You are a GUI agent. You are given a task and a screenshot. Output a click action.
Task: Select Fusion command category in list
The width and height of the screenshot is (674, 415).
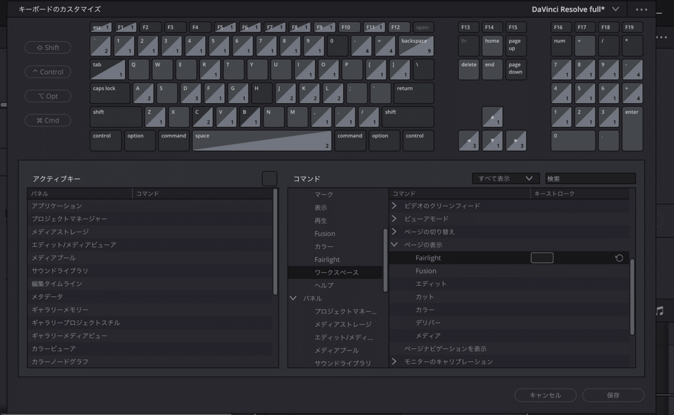tap(325, 234)
